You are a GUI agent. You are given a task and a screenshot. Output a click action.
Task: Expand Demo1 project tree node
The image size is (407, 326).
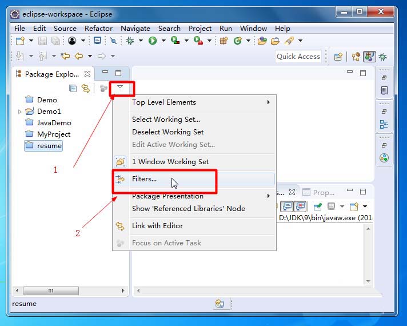click(x=19, y=112)
